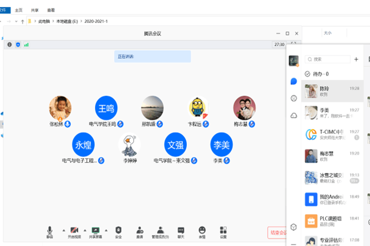Open 待办 · 0 to-do list
Image resolution: width=370 pixels, height=246 pixels.
pos(317,74)
